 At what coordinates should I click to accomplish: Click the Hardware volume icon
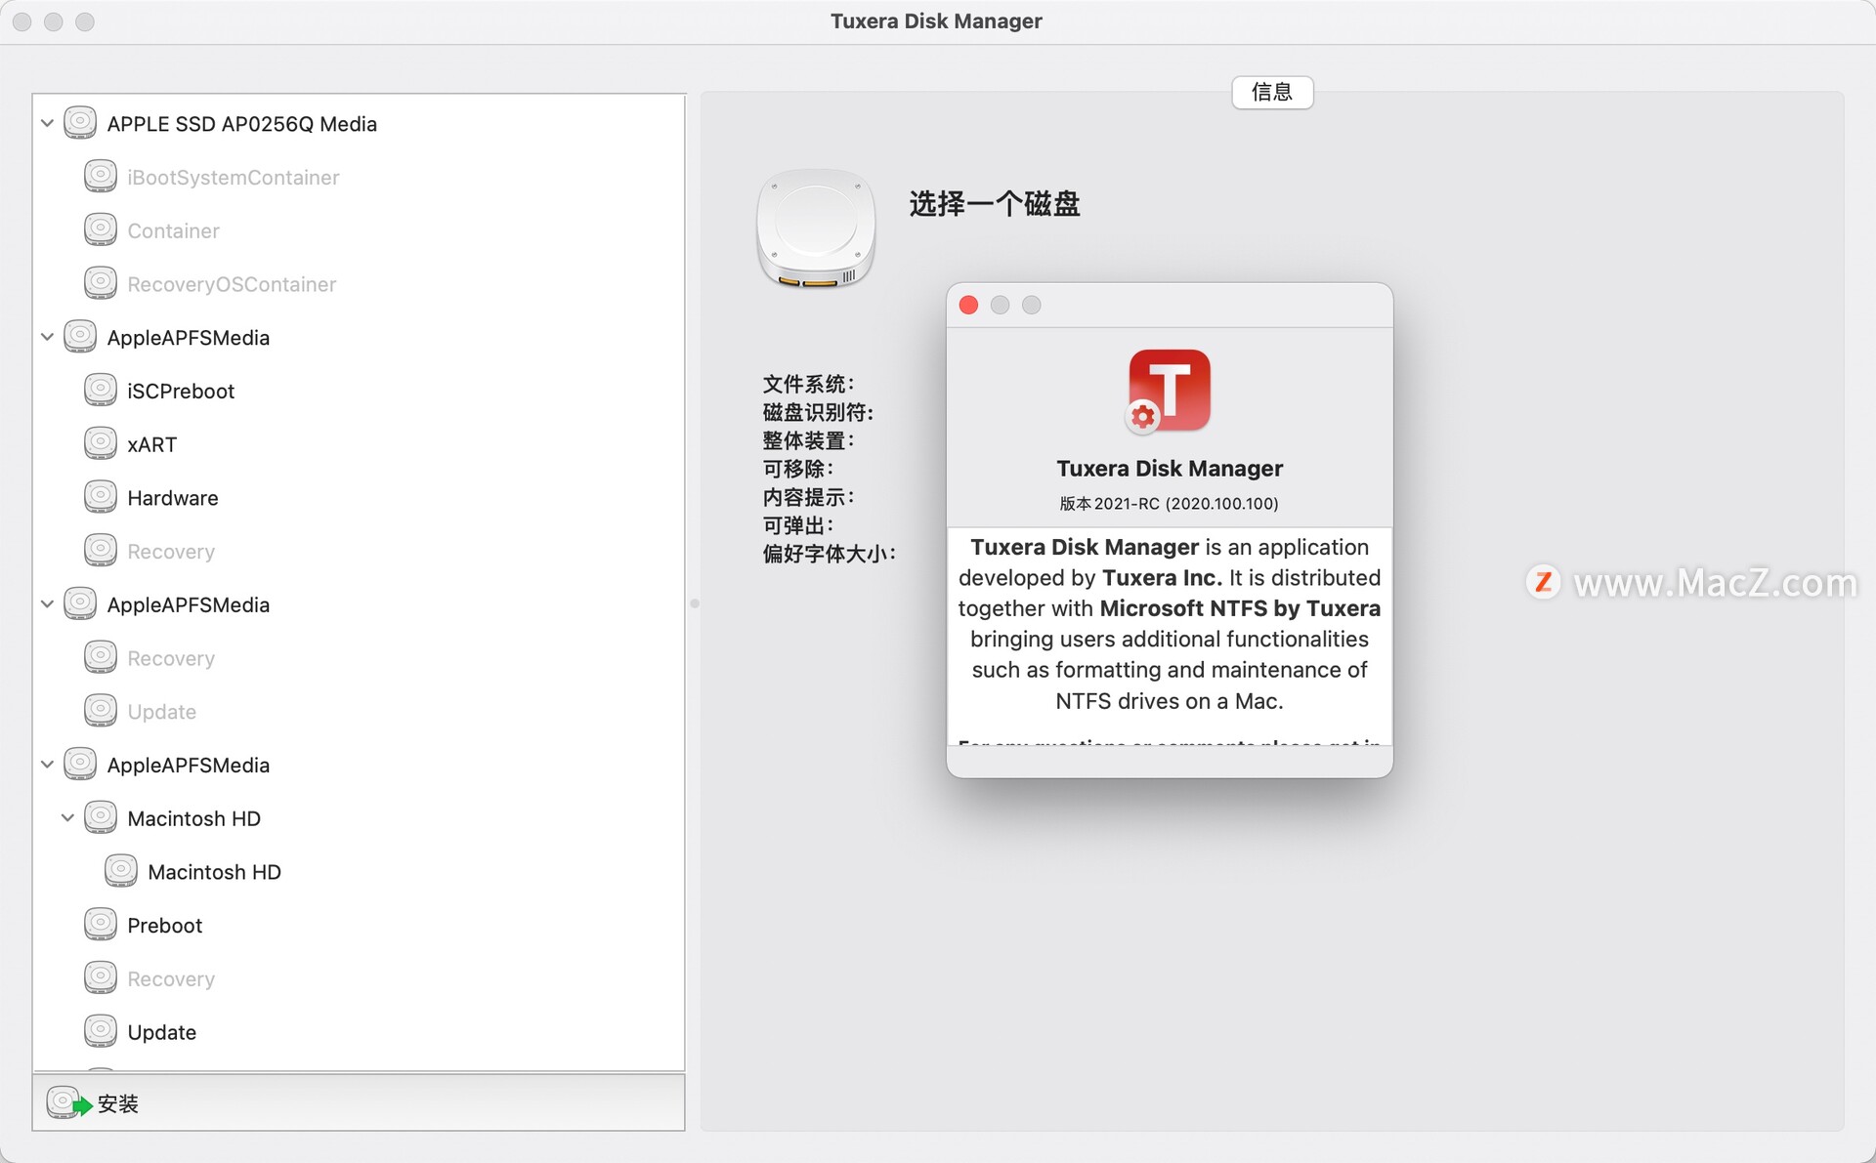point(101,497)
